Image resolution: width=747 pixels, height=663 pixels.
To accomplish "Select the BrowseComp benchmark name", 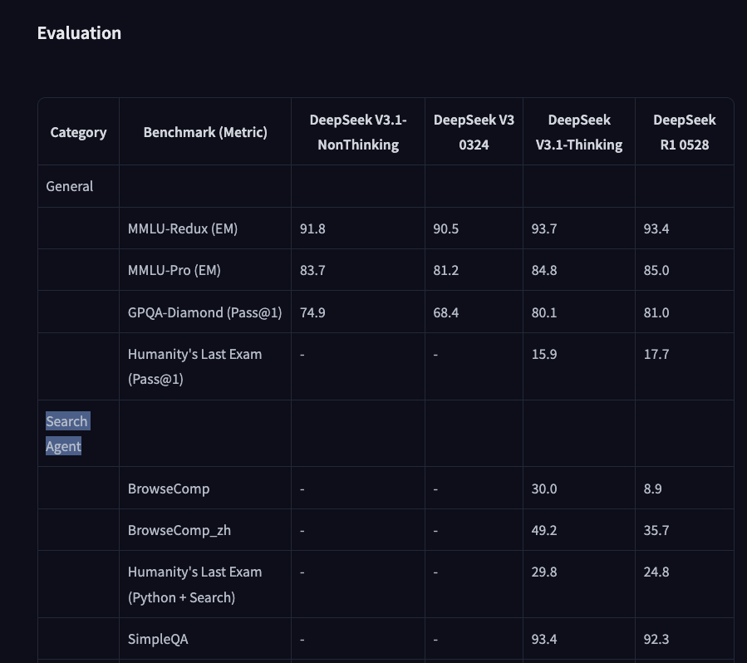I will click(169, 489).
